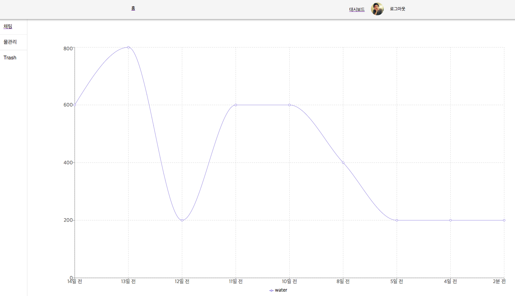Click the 8일 전 axis label
Viewport: 515px width, 296px height.
(x=343, y=281)
